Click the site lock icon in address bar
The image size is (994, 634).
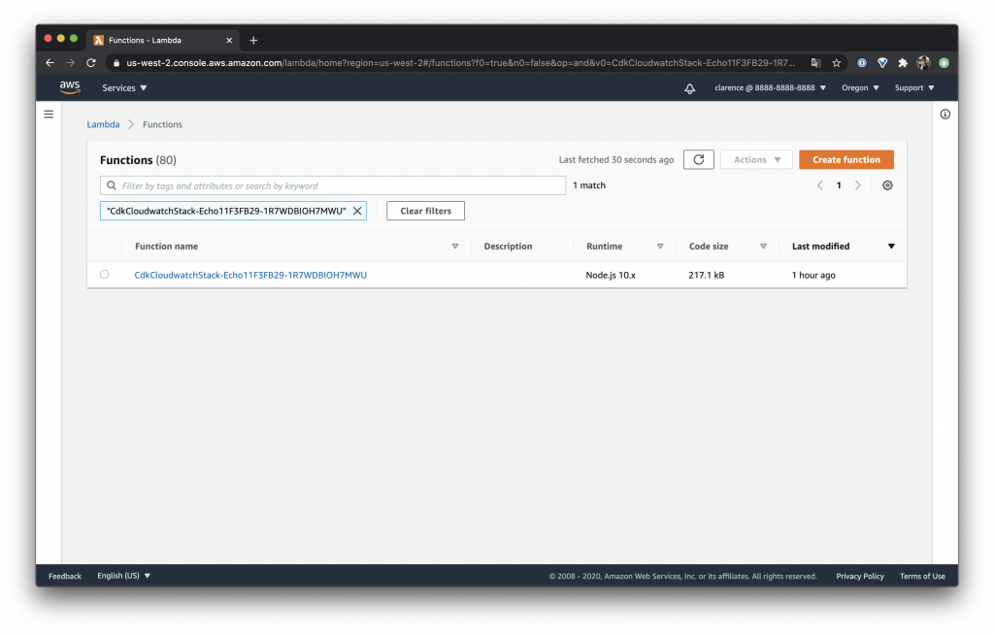pos(116,63)
